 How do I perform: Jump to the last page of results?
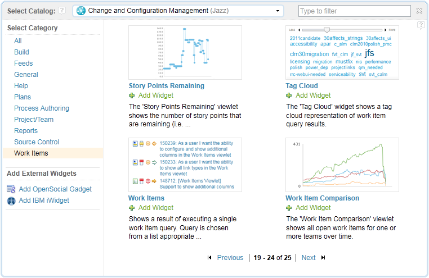pyautogui.click(x=323, y=258)
